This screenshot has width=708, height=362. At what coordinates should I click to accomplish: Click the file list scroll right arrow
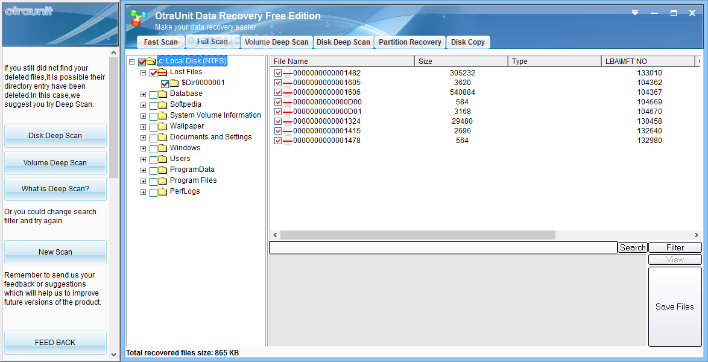(x=697, y=235)
